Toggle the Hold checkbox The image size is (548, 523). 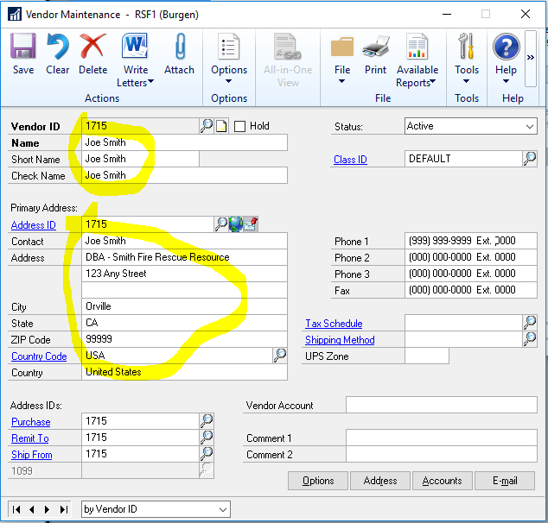pos(240,126)
